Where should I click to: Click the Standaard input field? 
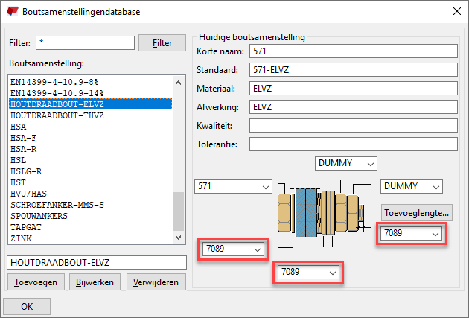click(x=354, y=70)
